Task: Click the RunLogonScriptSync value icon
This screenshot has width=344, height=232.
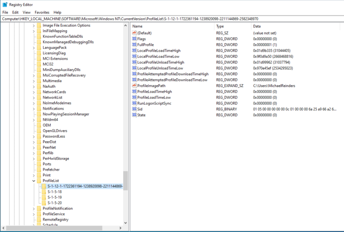Action: 134,103
